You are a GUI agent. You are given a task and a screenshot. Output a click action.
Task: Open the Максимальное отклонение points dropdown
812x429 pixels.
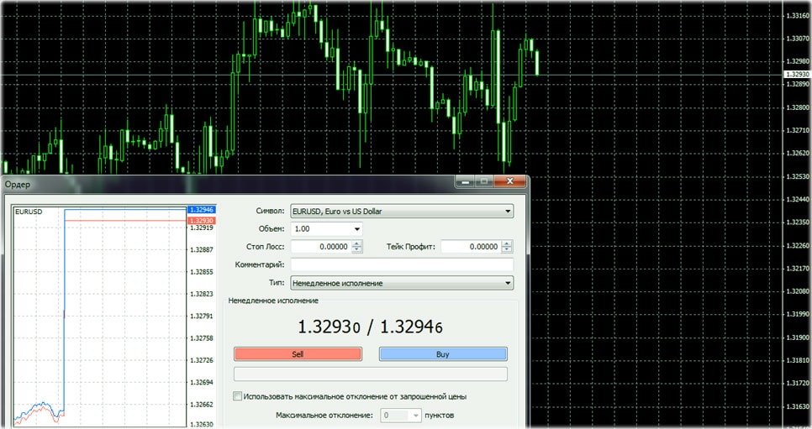[x=414, y=415]
